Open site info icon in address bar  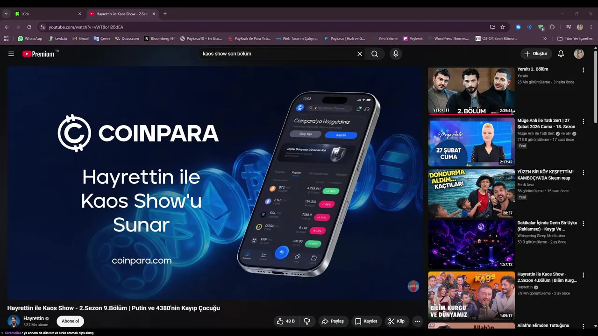click(x=43, y=27)
